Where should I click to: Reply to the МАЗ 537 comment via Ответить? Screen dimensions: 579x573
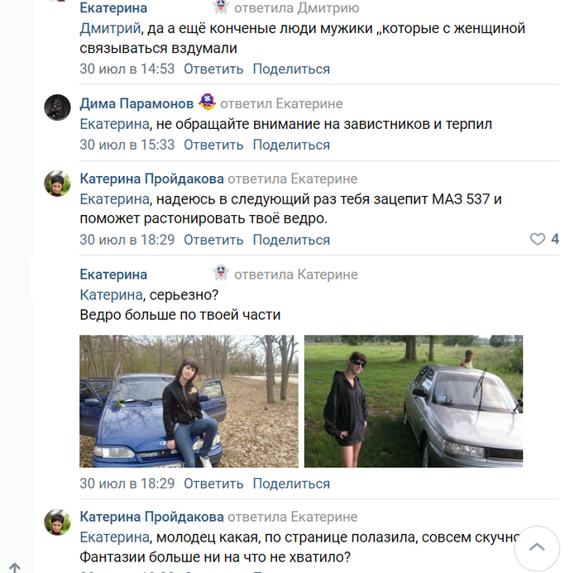click(213, 240)
